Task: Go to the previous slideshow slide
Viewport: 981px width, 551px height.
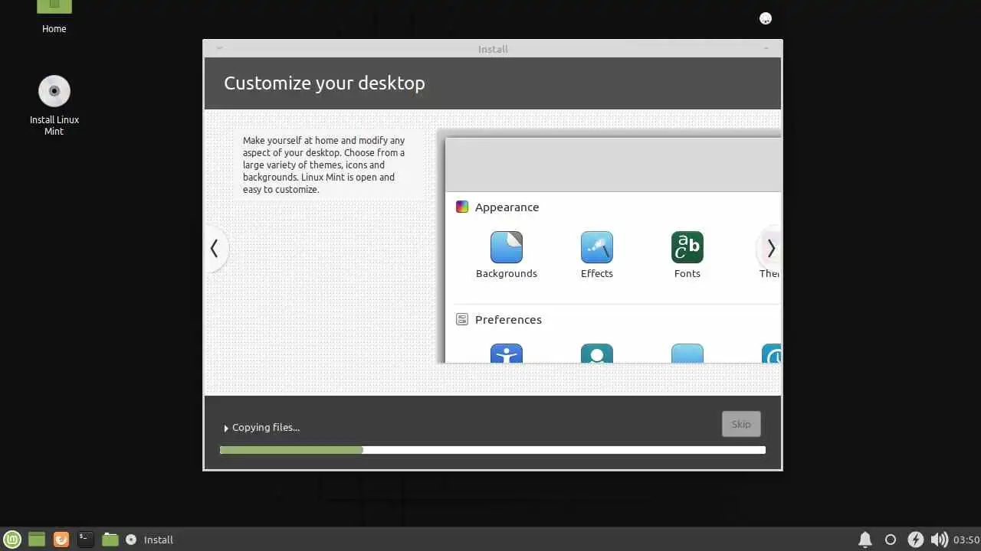Action: point(215,249)
